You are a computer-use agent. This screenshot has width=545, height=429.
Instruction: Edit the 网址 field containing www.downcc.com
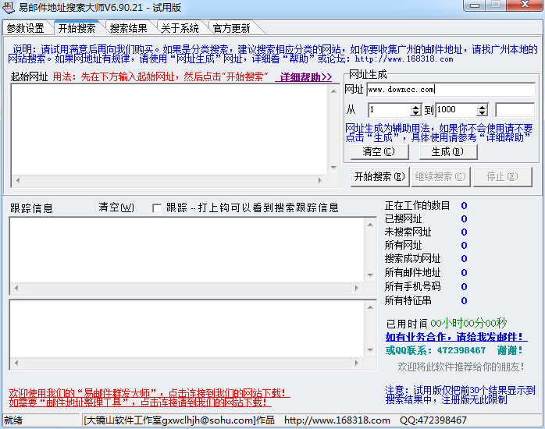point(451,90)
